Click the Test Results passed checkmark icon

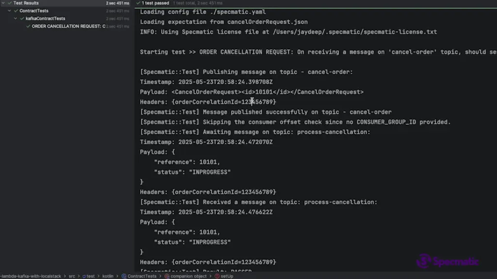coord(9,3)
